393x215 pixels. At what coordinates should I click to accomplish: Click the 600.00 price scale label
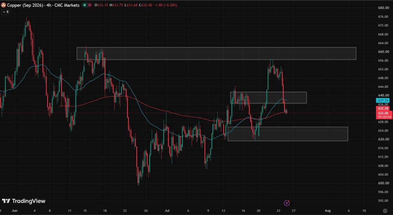click(383, 183)
